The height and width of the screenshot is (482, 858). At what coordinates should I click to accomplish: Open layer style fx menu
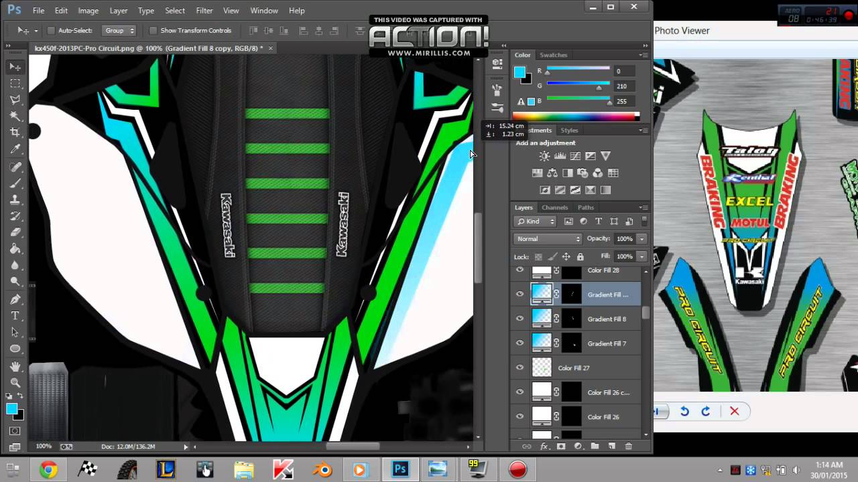544,446
